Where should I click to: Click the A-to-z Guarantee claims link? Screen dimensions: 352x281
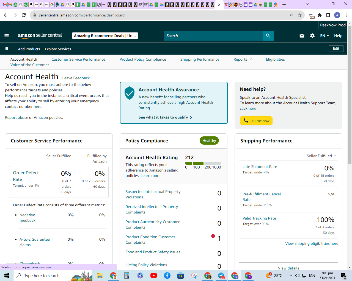click(x=35, y=242)
